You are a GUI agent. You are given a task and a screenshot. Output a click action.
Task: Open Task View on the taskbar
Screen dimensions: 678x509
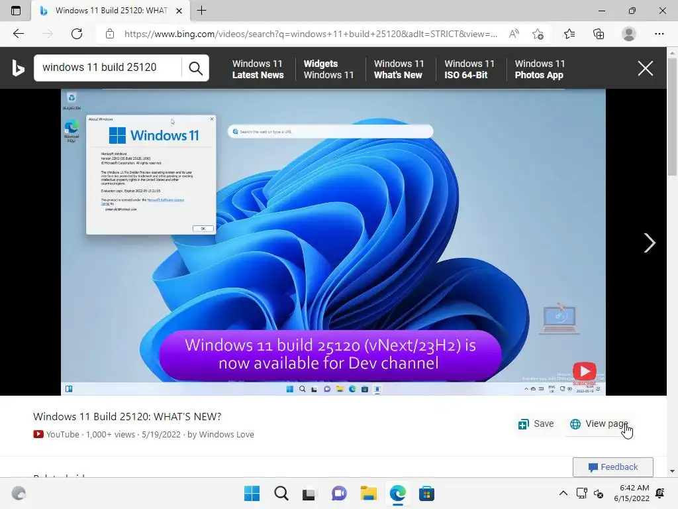pos(309,494)
